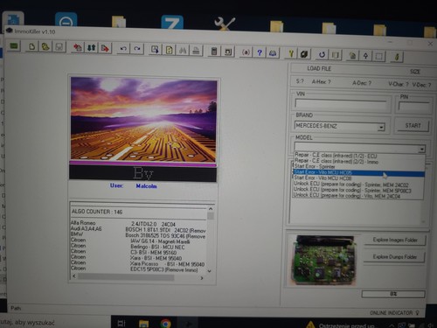Click the circular refresh arrow icon
The width and height of the screenshot is (437, 328).
click(x=322, y=54)
